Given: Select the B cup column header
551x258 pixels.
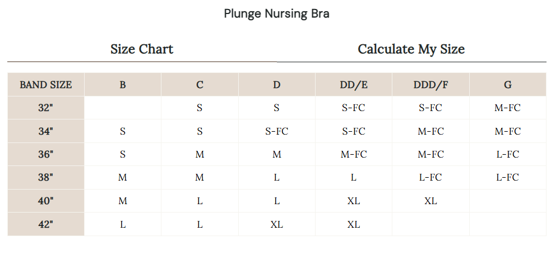Looking at the screenshot, I should pyautogui.click(x=123, y=85).
